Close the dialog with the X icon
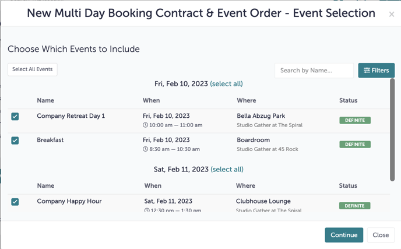The width and height of the screenshot is (401, 249). pos(391,15)
